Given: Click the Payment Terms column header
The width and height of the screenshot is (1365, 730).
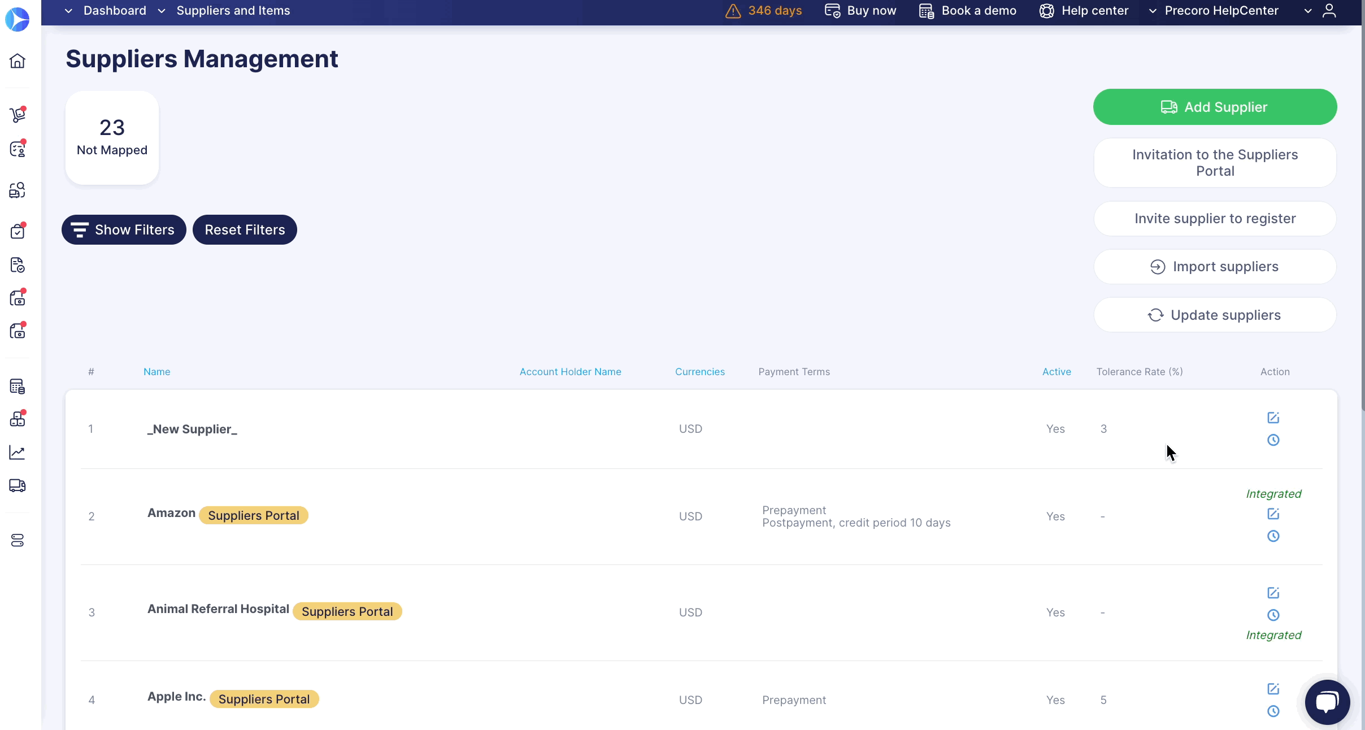Looking at the screenshot, I should point(794,372).
